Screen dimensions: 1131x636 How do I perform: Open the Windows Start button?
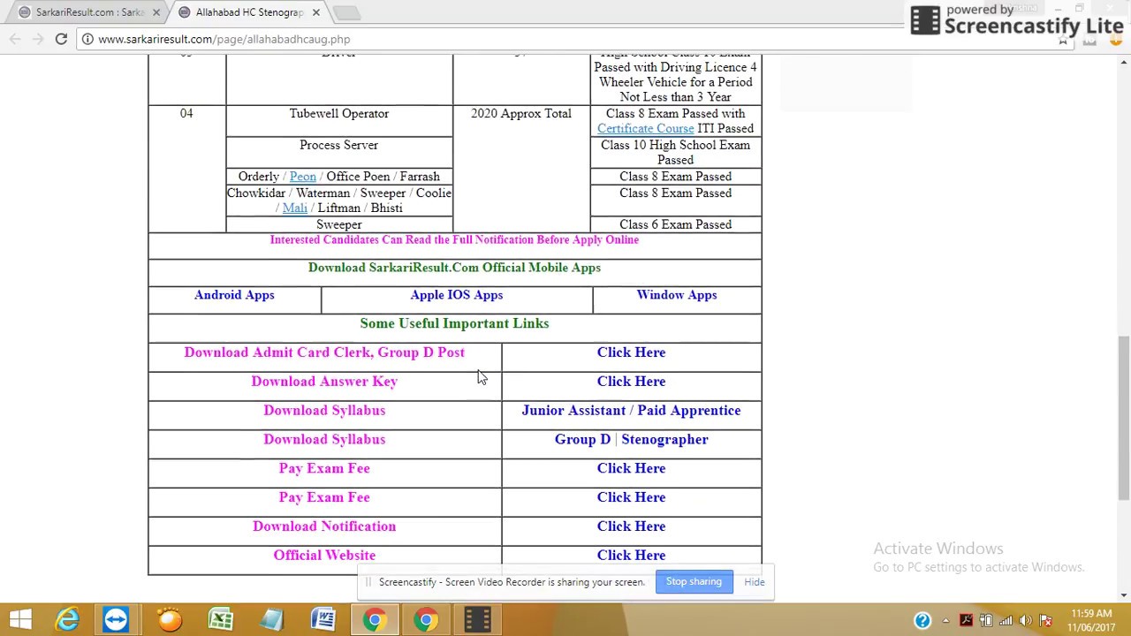tap(20, 619)
